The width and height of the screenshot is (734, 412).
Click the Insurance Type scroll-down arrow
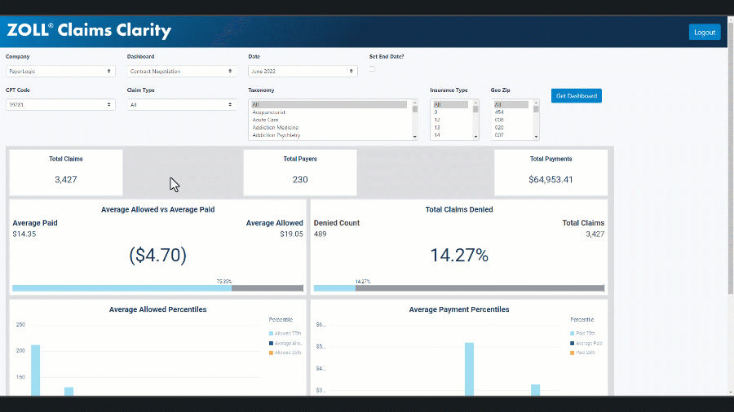(475, 137)
